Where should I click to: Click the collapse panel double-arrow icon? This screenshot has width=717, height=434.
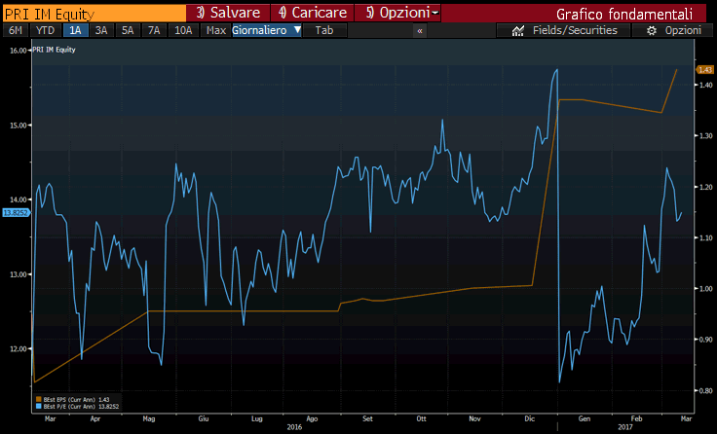pos(420,31)
